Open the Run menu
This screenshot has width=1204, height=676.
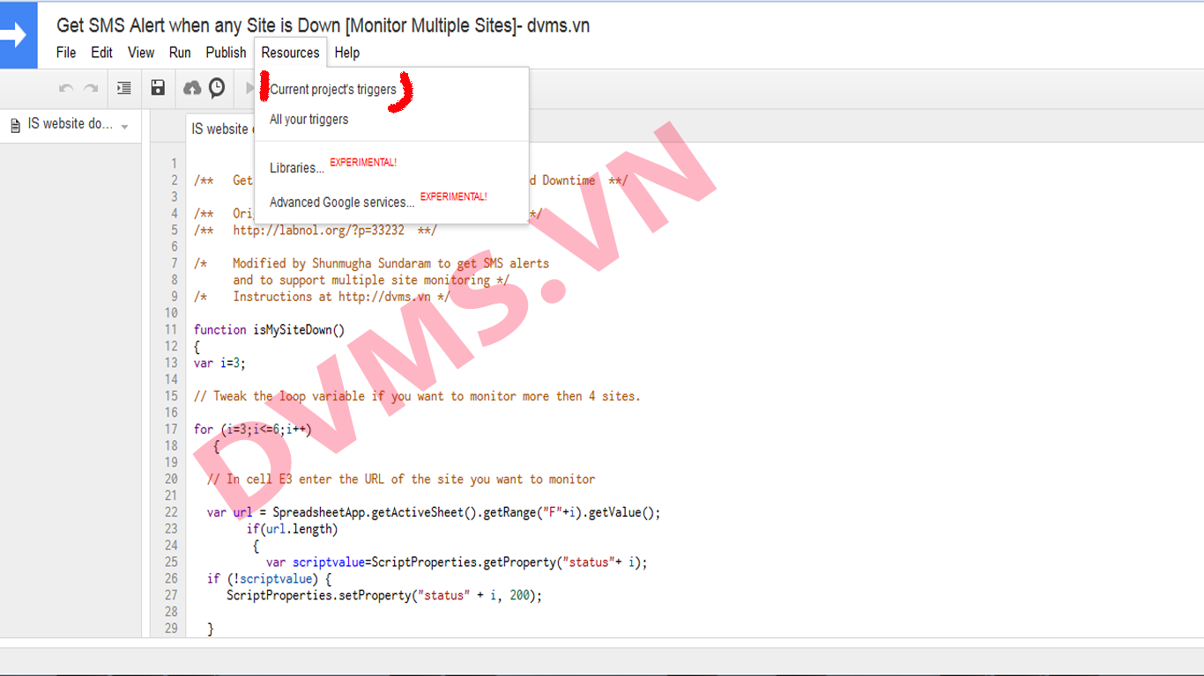(180, 53)
